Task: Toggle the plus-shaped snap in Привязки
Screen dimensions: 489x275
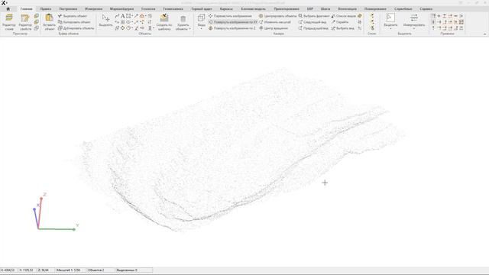Action: click(x=439, y=16)
